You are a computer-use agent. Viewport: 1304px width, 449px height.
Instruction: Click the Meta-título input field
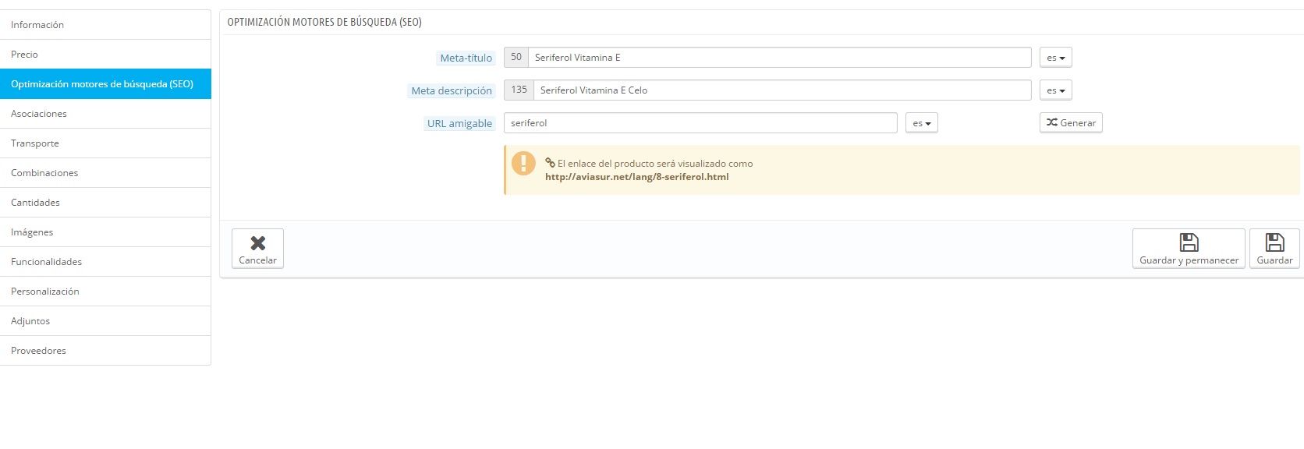[780, 58]
